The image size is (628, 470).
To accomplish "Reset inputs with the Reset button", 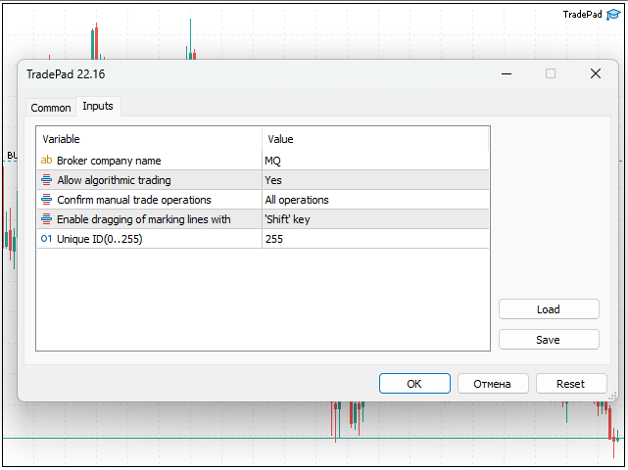I will pyautogui.click(x=570, y=384).
